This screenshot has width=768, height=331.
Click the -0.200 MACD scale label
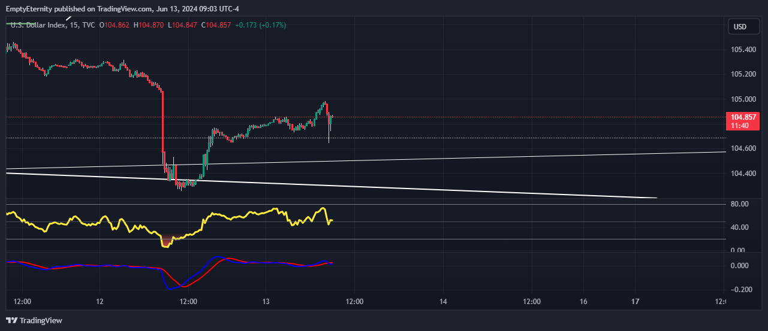coord(742,290)
